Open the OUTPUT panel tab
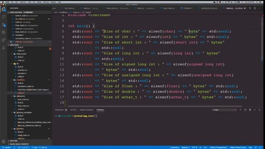Image resolution: width=265 pixels, height=149 pixels. pos(73,110)
